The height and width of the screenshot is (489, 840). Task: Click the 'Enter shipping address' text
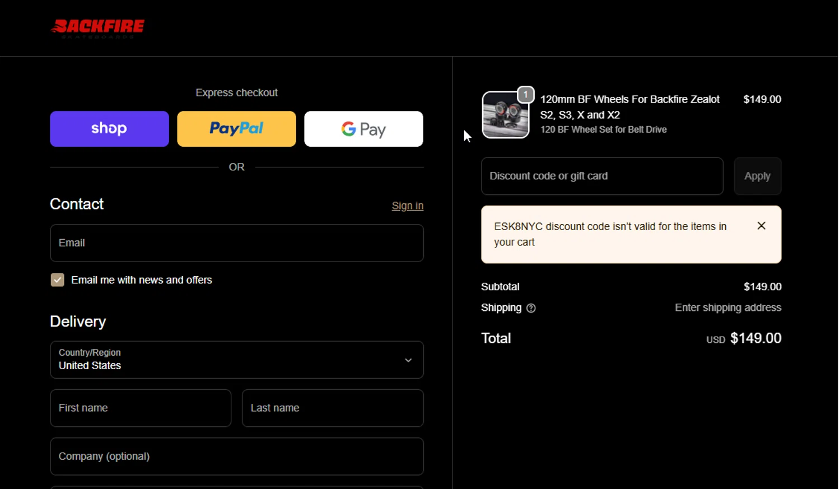(728, 308)
